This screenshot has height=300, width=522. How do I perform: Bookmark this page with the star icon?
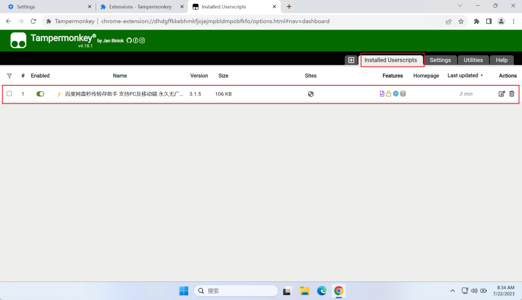pyautogui.click(x=461, y=21)
